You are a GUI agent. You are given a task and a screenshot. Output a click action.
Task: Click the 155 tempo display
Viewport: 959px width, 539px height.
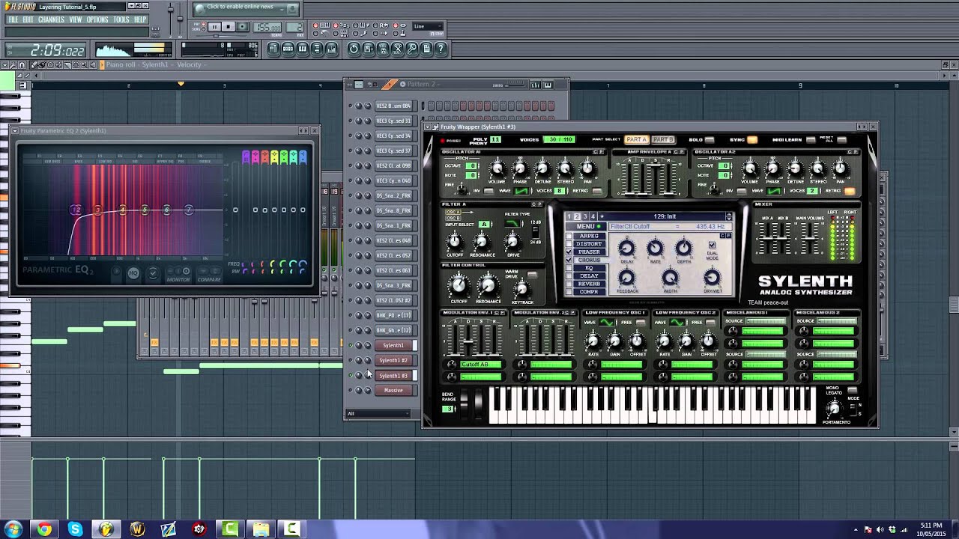(x=267, y=28)
